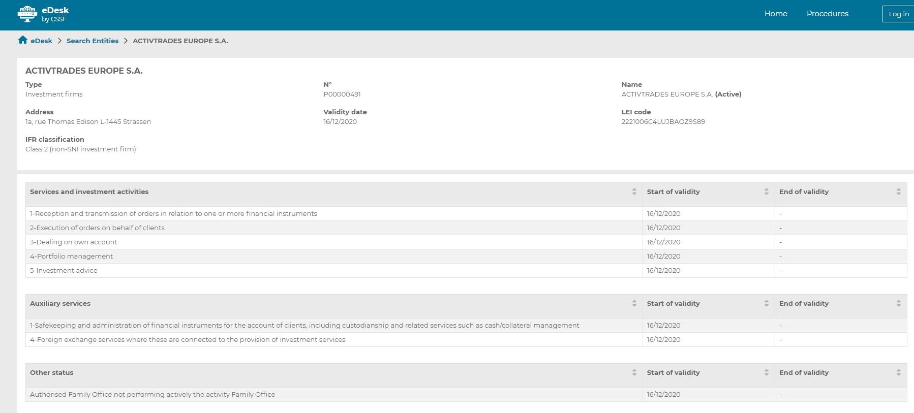914x413 pixels.
Task: Click start date for Safekeeping and administration row
Action: 663,325
